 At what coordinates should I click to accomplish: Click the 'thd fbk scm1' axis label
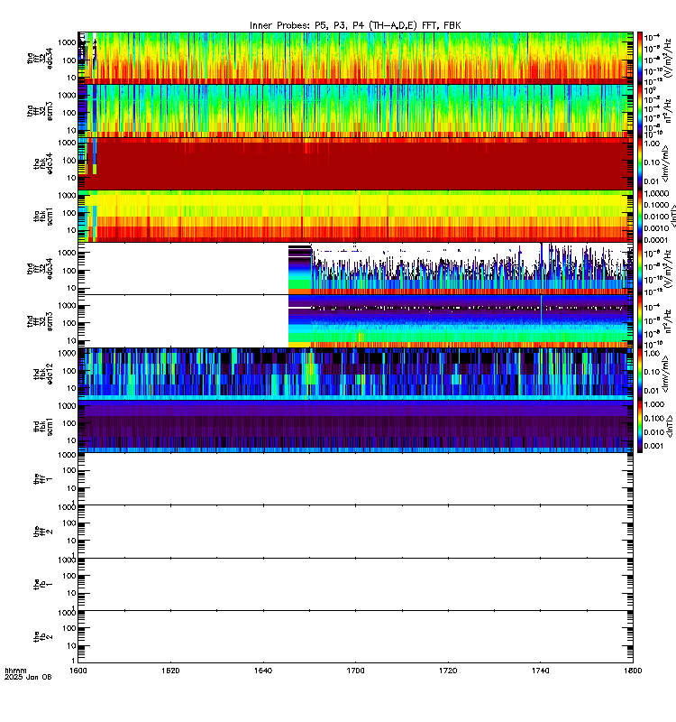(43, 426)
